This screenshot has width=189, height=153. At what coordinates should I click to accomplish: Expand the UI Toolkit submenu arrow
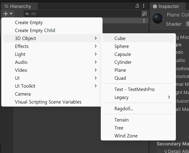point(96,86)
